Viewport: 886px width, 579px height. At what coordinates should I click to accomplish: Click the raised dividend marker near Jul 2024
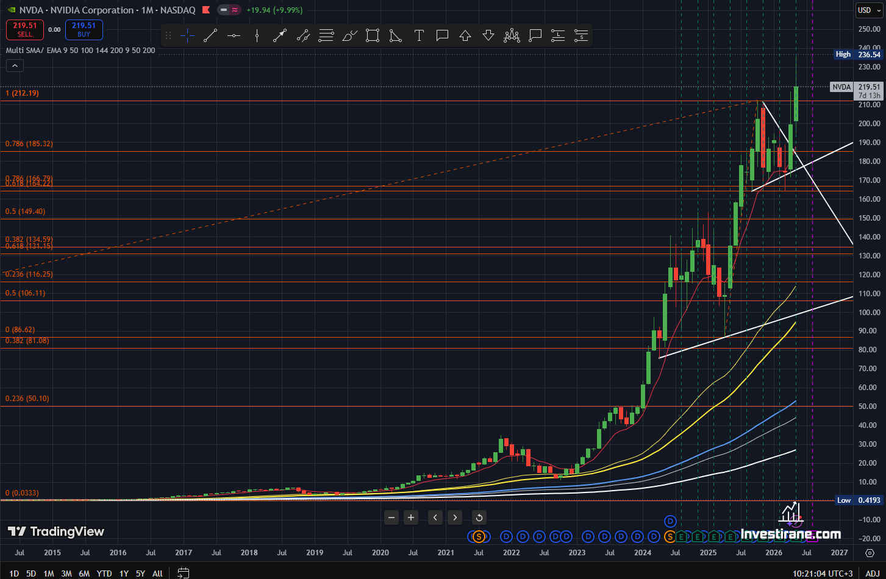tap(671, 521)
